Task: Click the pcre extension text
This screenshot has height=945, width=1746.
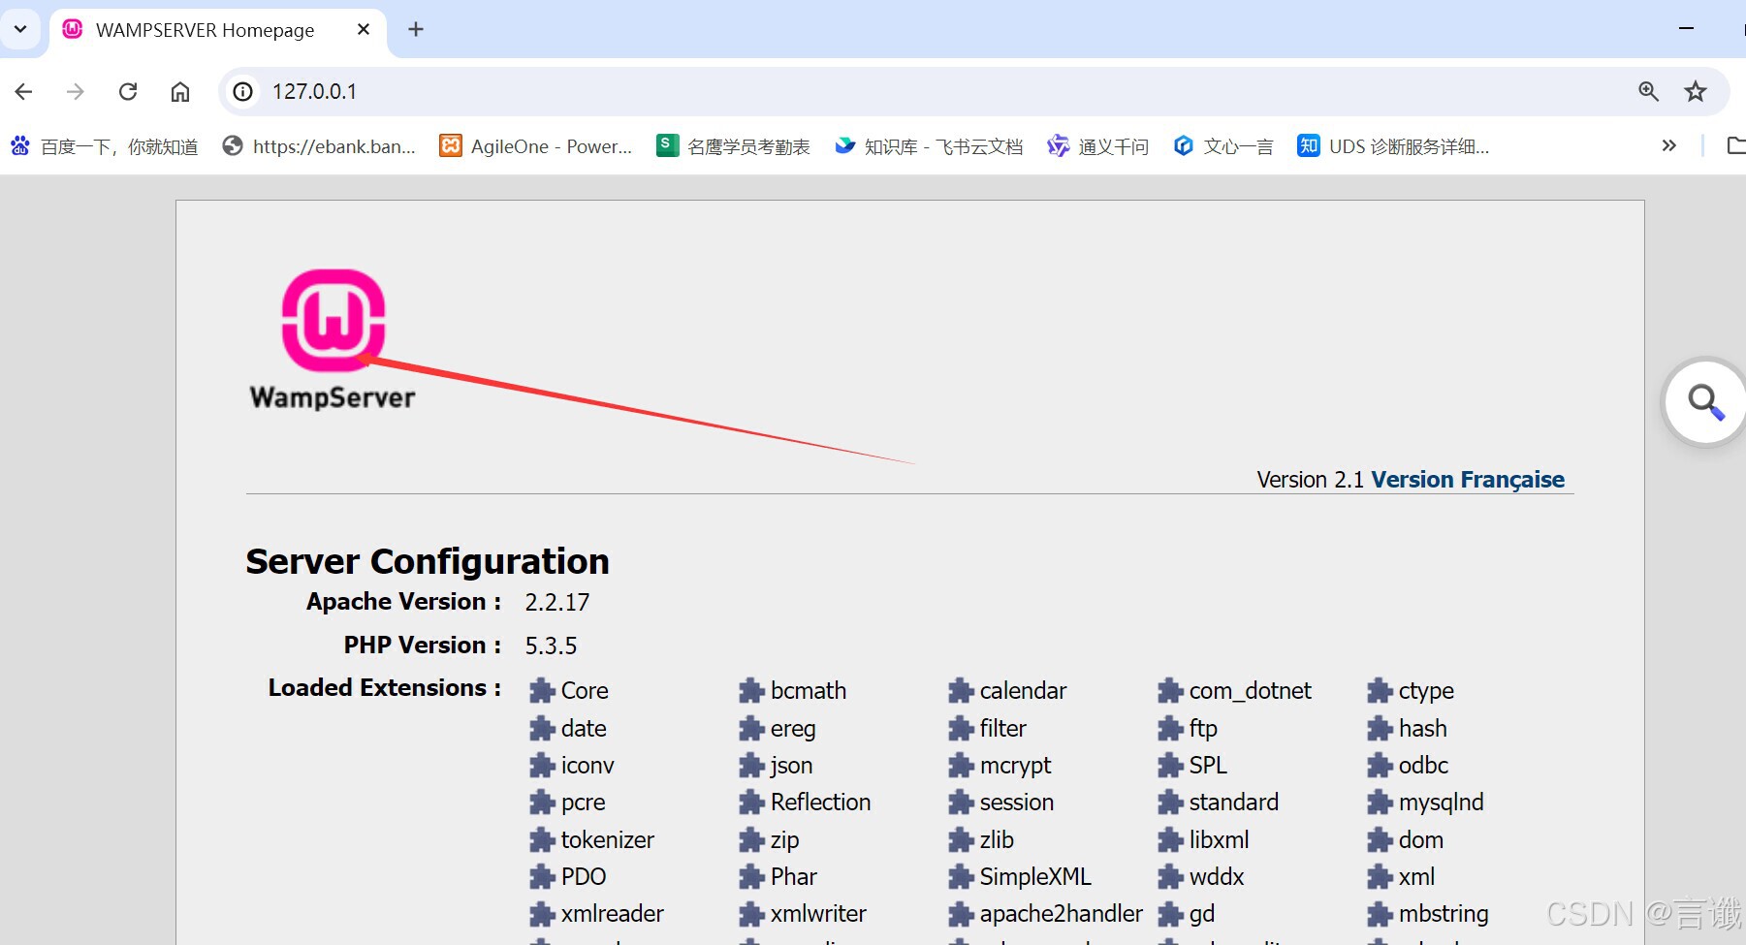Action: (583, 803)
